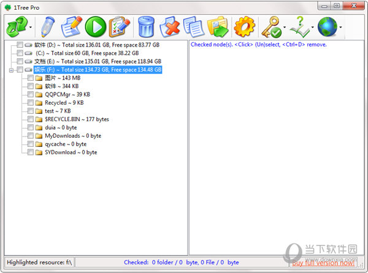Select 软件 (D:) Total size 136.01 GB row

(97, 45)
